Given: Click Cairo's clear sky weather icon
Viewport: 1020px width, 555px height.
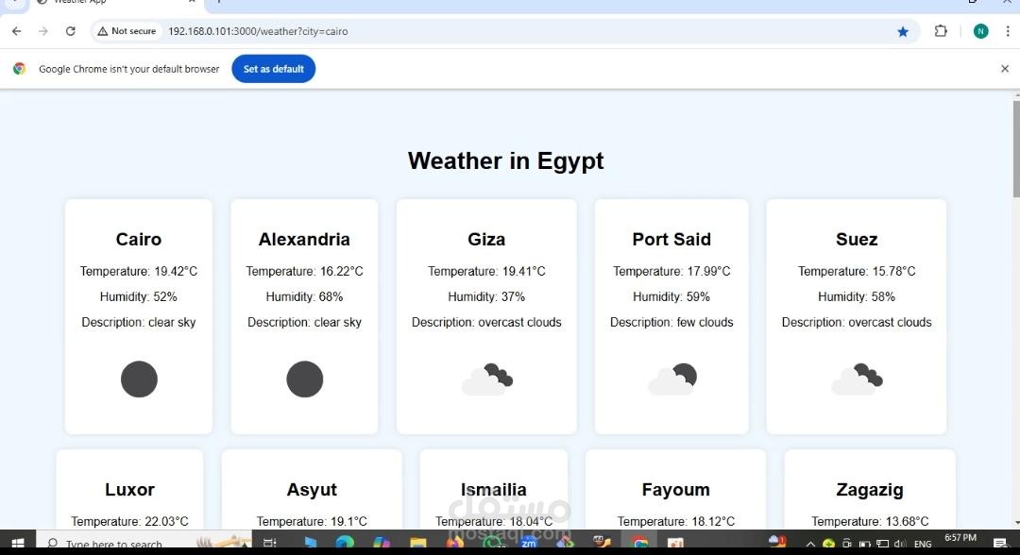Looking at the screenshot, I should (139, 378).
